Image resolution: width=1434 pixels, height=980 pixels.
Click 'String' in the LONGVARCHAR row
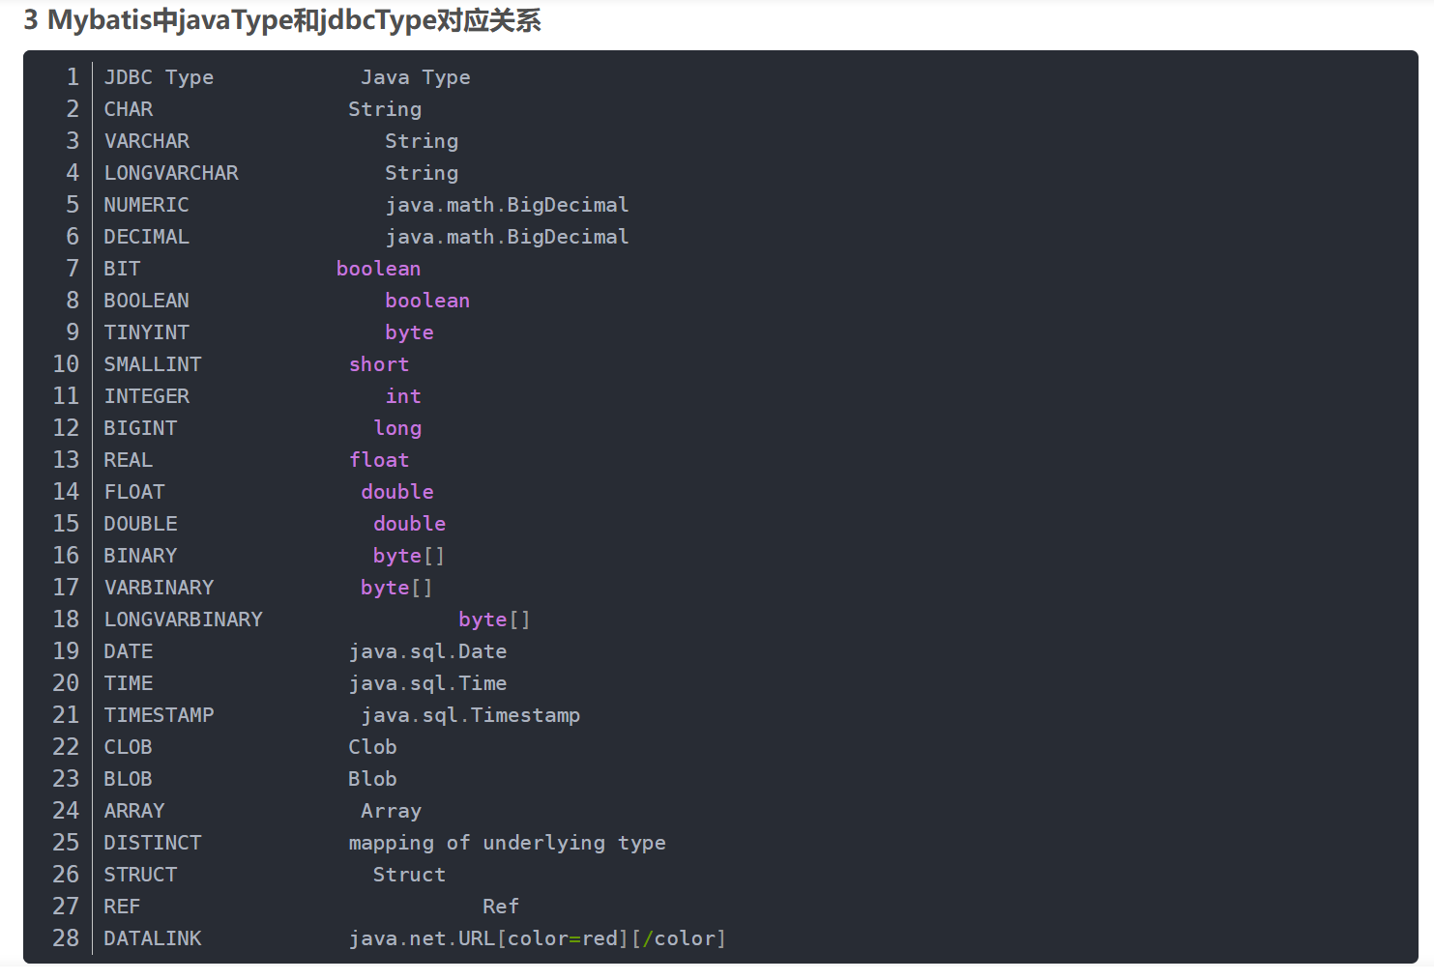422,173
